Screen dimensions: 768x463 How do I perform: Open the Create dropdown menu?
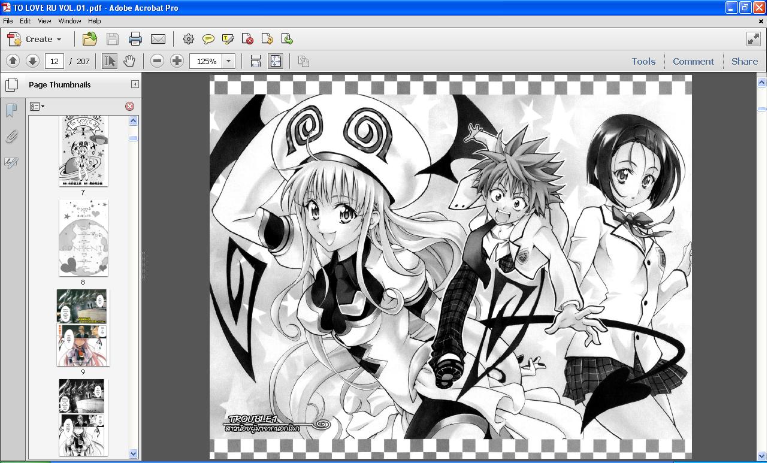pos(35,39)
